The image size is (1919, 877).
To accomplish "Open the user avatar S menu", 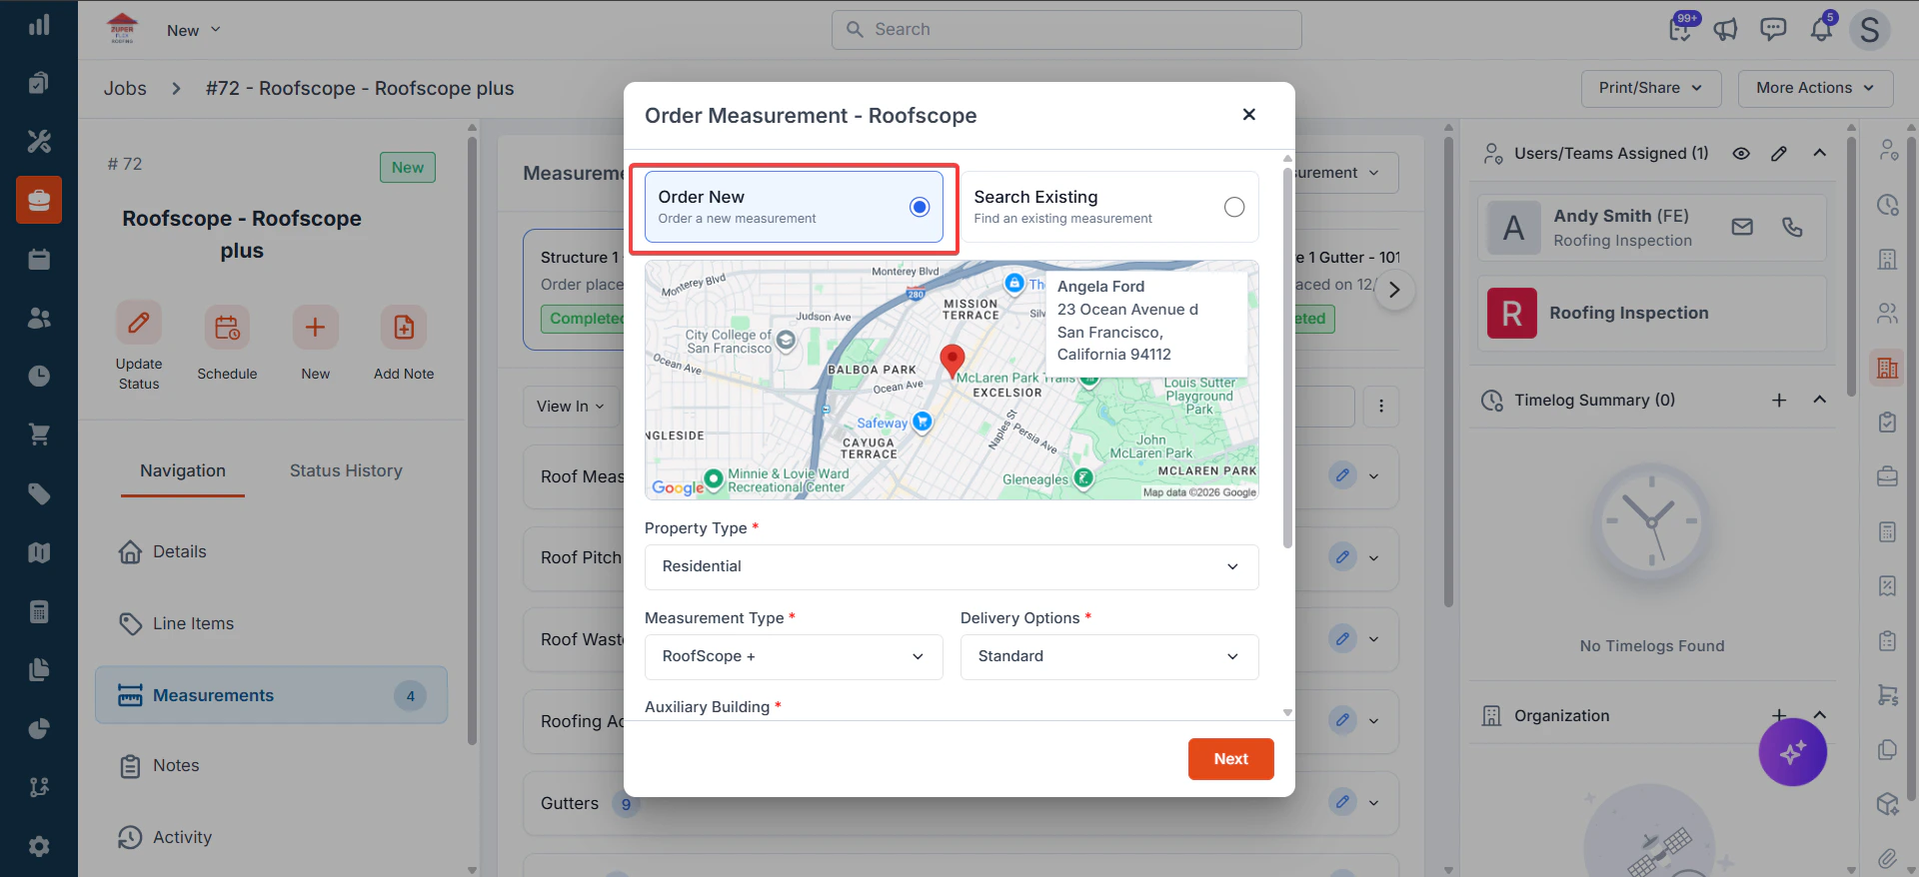I will [x=1869, y=29].
